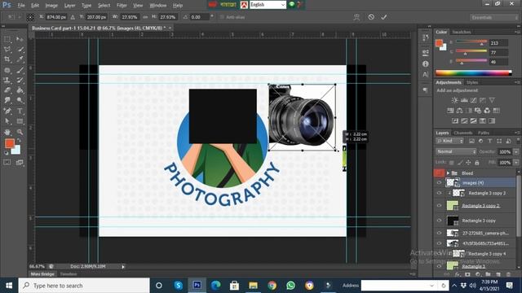This screenshot has width=522, height=293.
Task: Delete layer using trash icon
Action: pos(508,274)
